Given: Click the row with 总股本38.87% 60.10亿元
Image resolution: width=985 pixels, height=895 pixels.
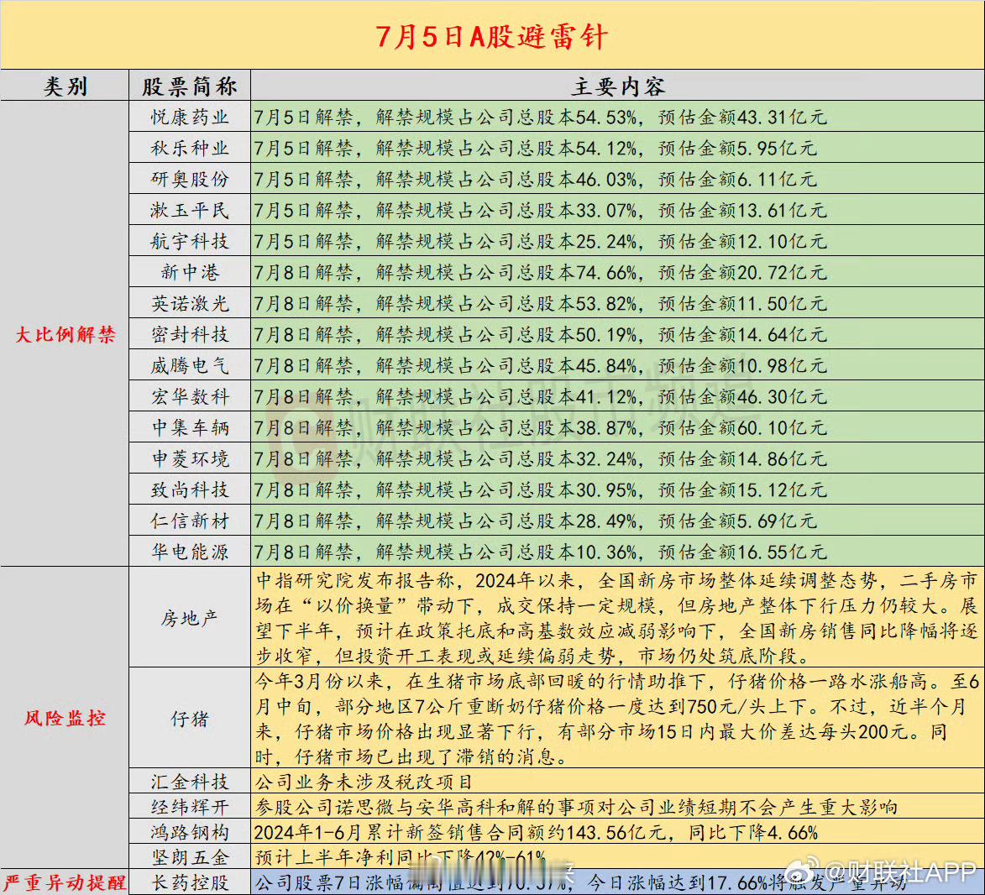Looking at the screenshot, I should pos(617,427).
